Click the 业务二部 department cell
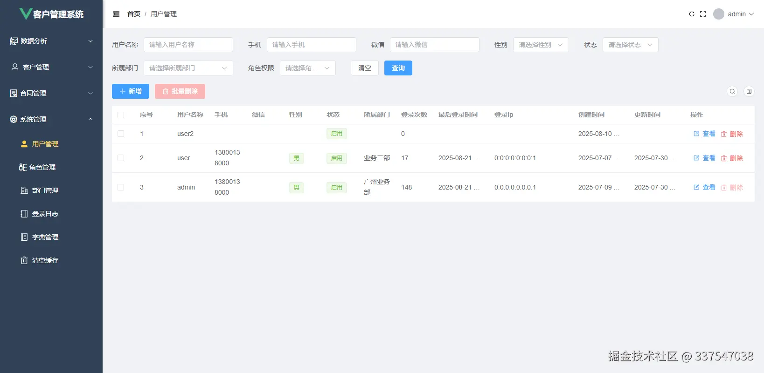The width and height of the screenshot is (764, 373). coord(377,158)
